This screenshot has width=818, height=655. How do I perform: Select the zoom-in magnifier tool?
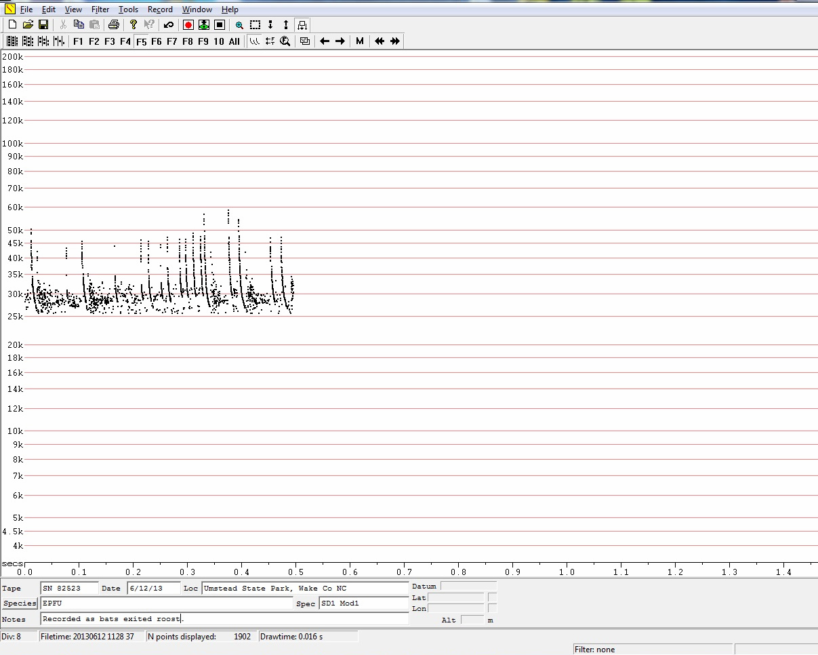(239, 24)
